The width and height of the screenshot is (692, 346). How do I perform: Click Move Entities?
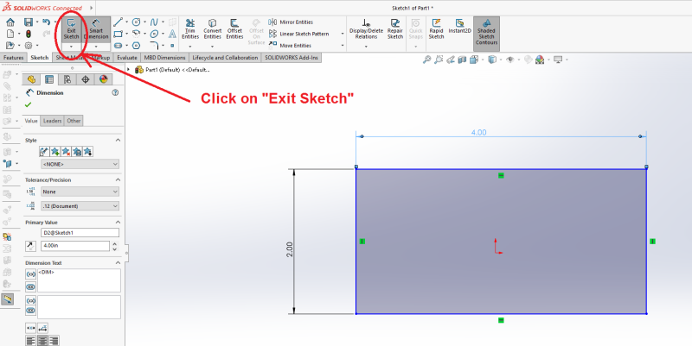click(x=290, y=46)
